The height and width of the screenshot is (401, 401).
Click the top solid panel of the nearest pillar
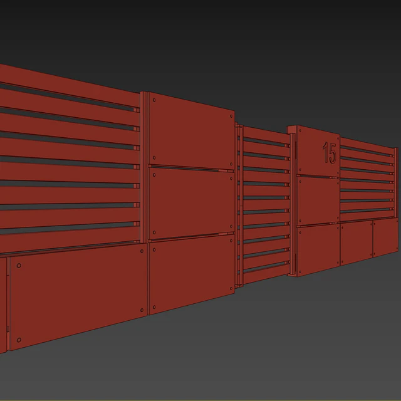[x=191, y=131]
